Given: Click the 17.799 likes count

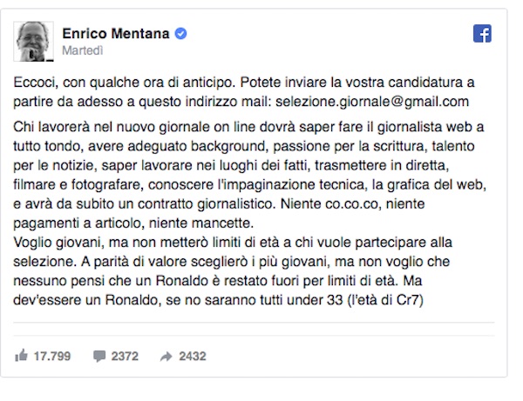Looking at the screenshot, I should [54, 355].
